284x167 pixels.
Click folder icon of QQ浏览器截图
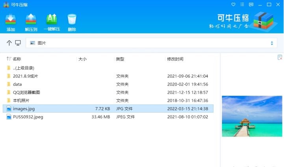(9, 92)
